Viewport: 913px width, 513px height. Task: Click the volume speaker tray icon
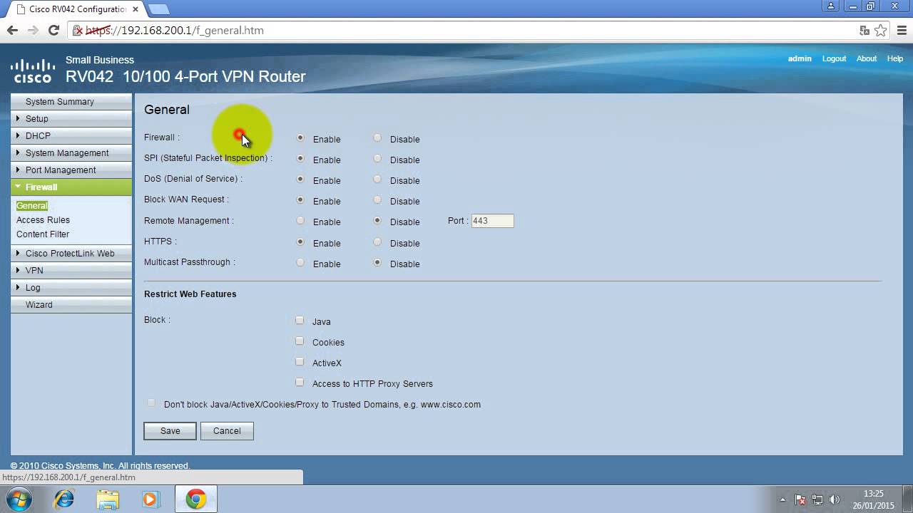click(x=835, y=500)
